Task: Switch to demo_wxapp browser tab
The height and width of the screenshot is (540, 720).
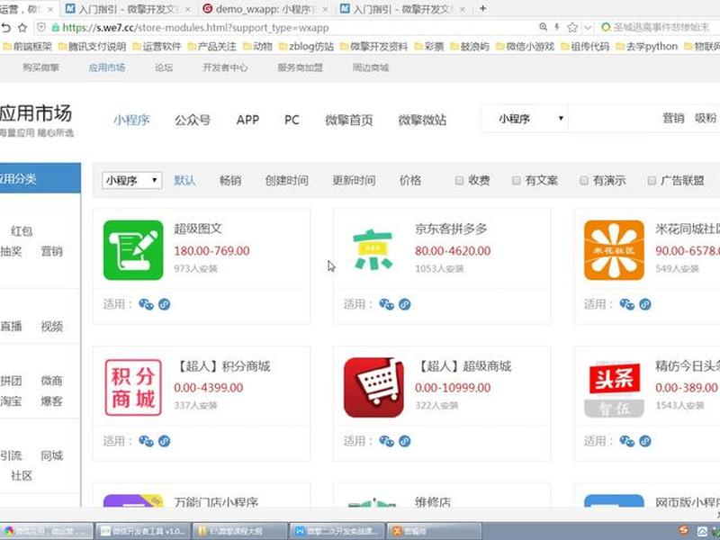Action: (265, 9)
